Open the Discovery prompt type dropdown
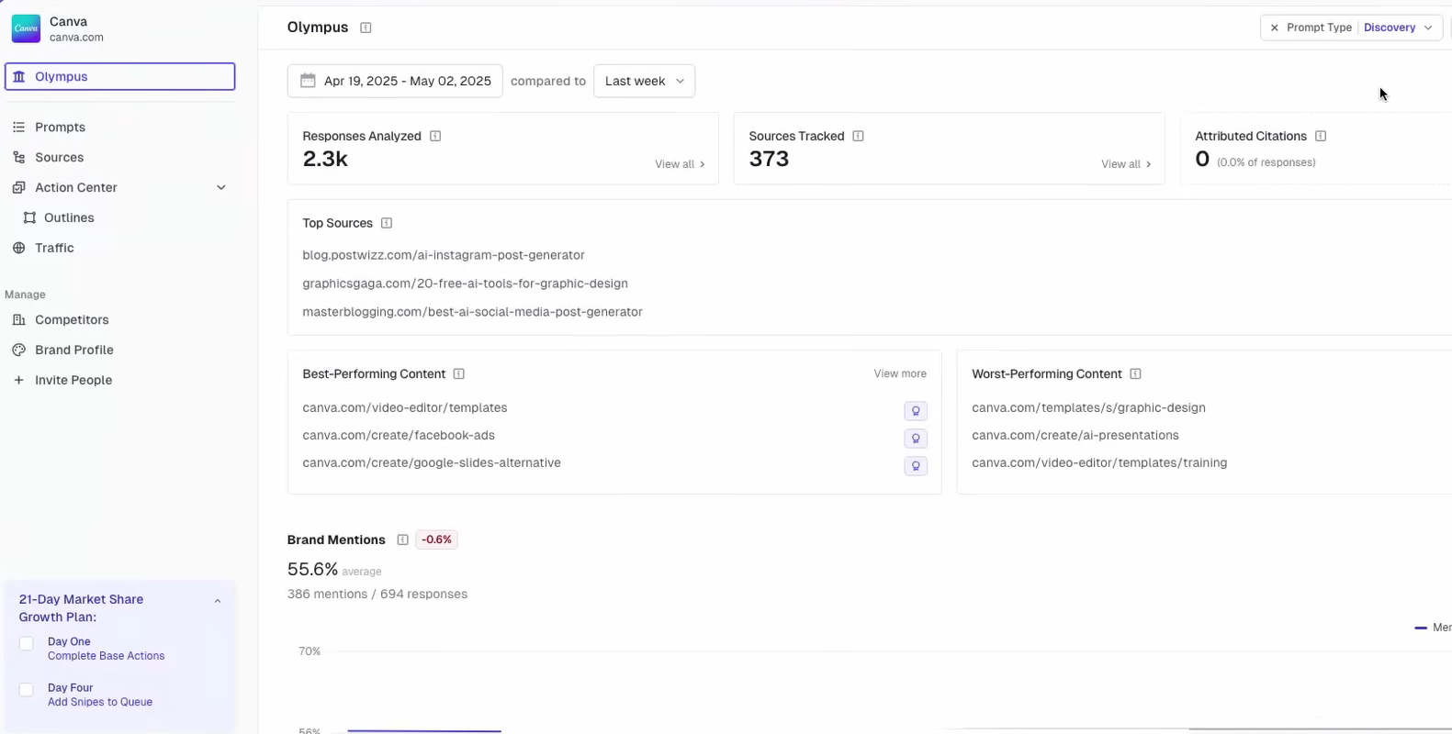 tap(1398, 28)
